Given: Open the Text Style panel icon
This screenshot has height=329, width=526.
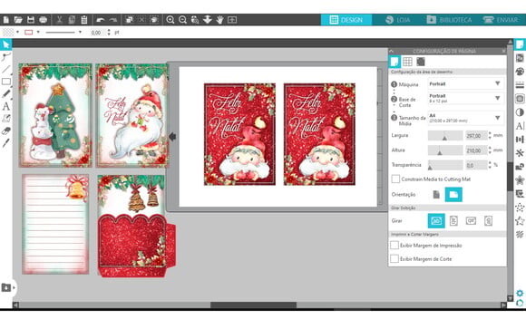Looking at the screenshot, I should tap(520, 126).
